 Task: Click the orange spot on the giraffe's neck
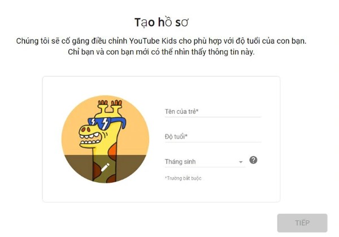pyautogui.click(x=112, y=152)
